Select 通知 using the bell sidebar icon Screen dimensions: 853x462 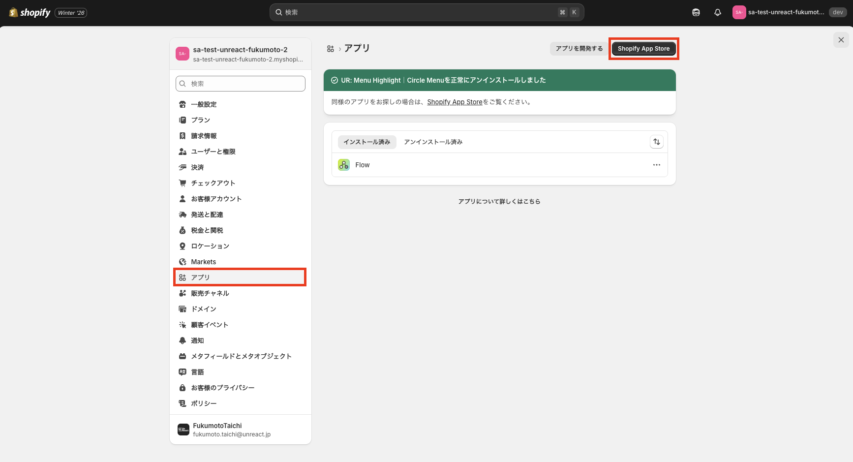click(183, 340)
